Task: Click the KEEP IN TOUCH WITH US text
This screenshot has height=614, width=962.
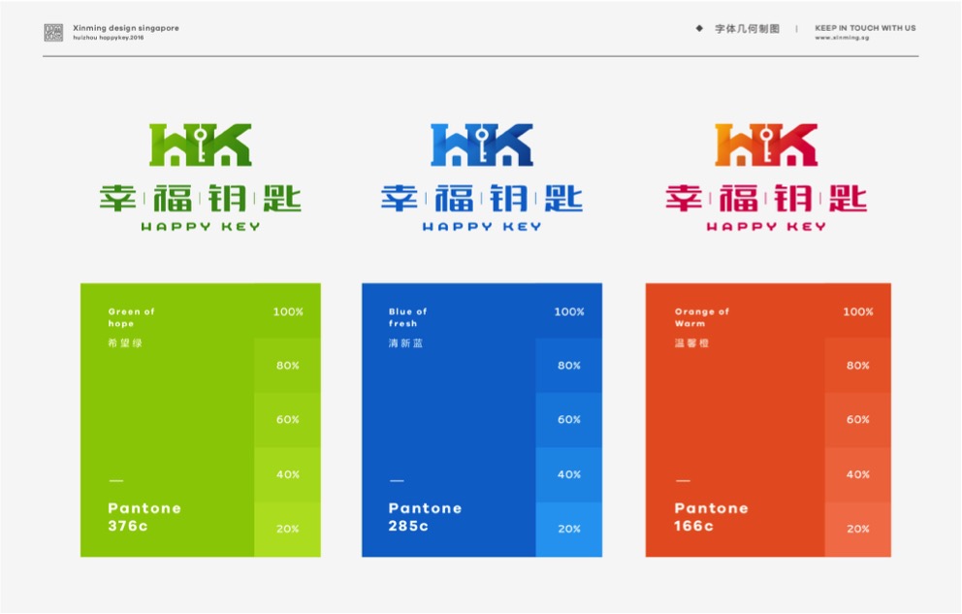Action: click(x=865, y=28)
